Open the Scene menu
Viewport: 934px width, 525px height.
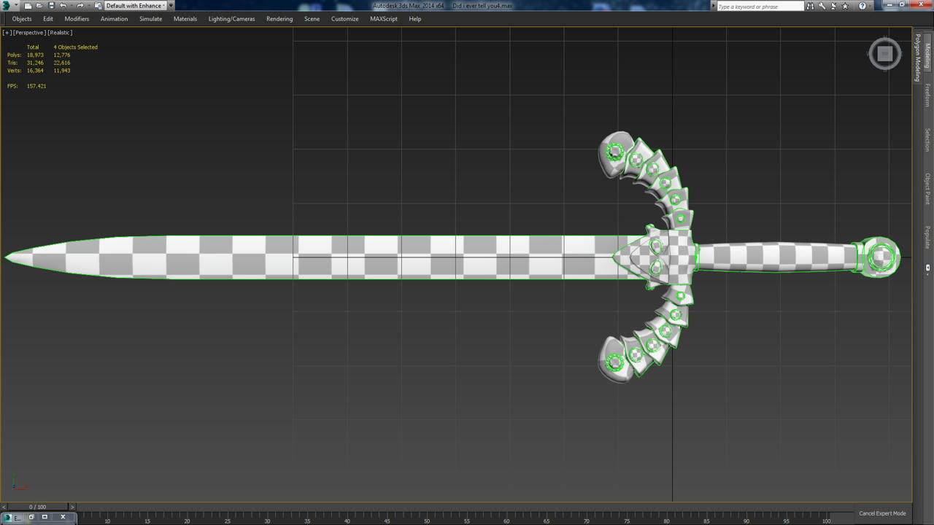pyautogui.click(x=312, y=19)
